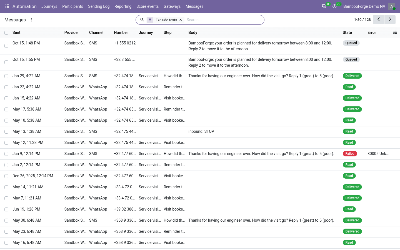Click the user avatar icon labeled A

392,6
